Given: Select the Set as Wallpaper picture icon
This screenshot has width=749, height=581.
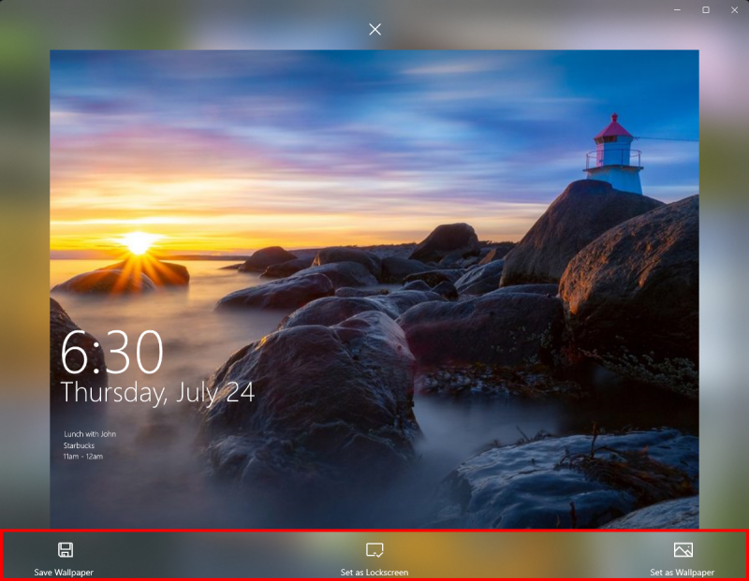Looking at the screenshot, I should pos(684,551).
